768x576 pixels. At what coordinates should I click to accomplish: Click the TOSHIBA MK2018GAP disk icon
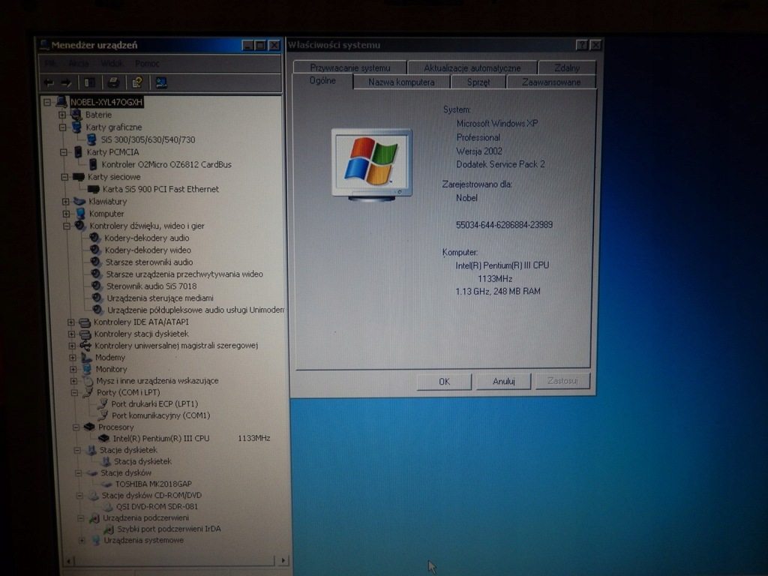point(106,484)
